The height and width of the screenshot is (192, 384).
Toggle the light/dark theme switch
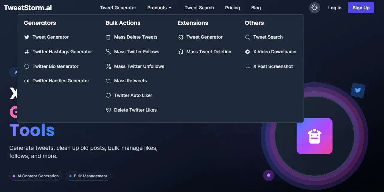click(x=314, y=8)
